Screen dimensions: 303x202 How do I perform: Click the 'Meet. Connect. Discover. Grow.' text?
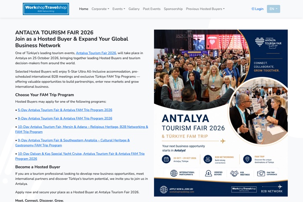pyautogui.click(x=40, y=200)
